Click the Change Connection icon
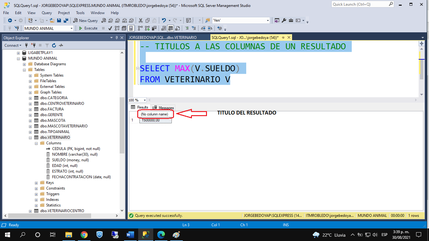 16,28
